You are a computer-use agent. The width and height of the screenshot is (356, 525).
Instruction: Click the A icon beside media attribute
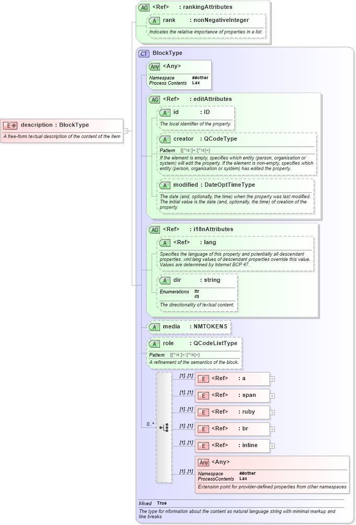(x=154, y=327)
